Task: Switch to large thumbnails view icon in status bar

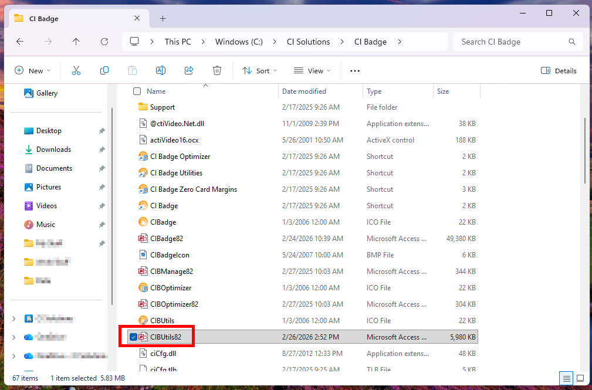Action: coord(580,378)
